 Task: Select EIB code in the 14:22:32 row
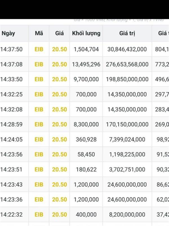click(x=39, y=214)
